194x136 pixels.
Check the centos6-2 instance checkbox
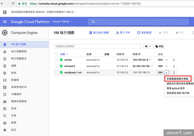tap(57, 66)
